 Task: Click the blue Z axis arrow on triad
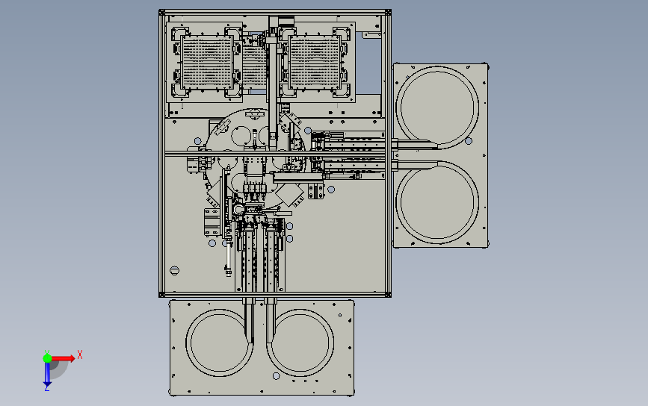[x=47, y=374]
